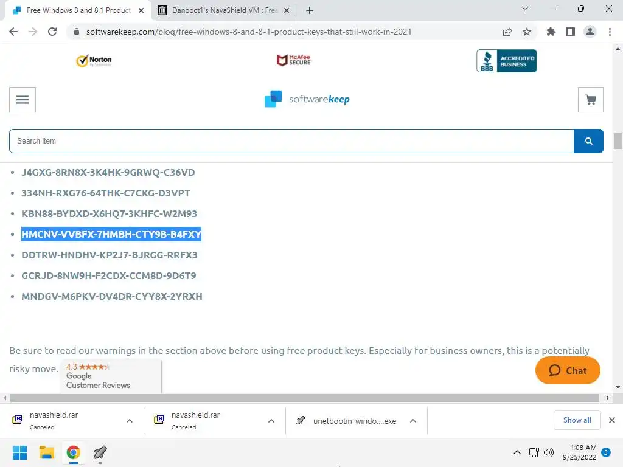The width and height of the screenshot is (623, 467).
Task: Open a new browser tab
Action: pyautogui.click(x=310, y=10)
